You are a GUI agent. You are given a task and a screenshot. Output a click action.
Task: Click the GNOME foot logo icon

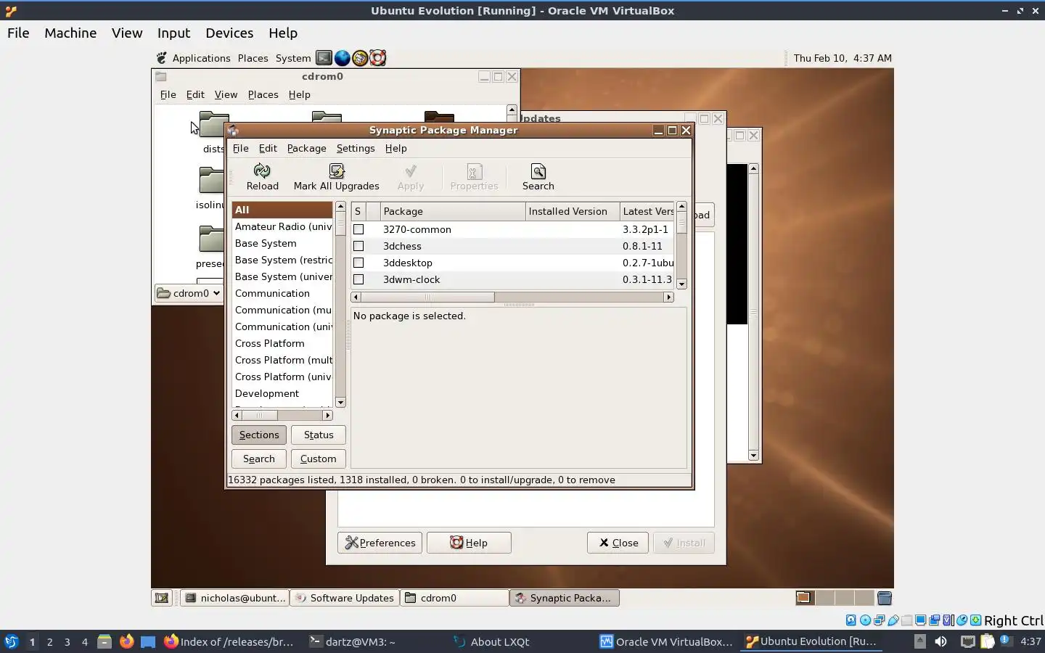[x=162, y=58]
